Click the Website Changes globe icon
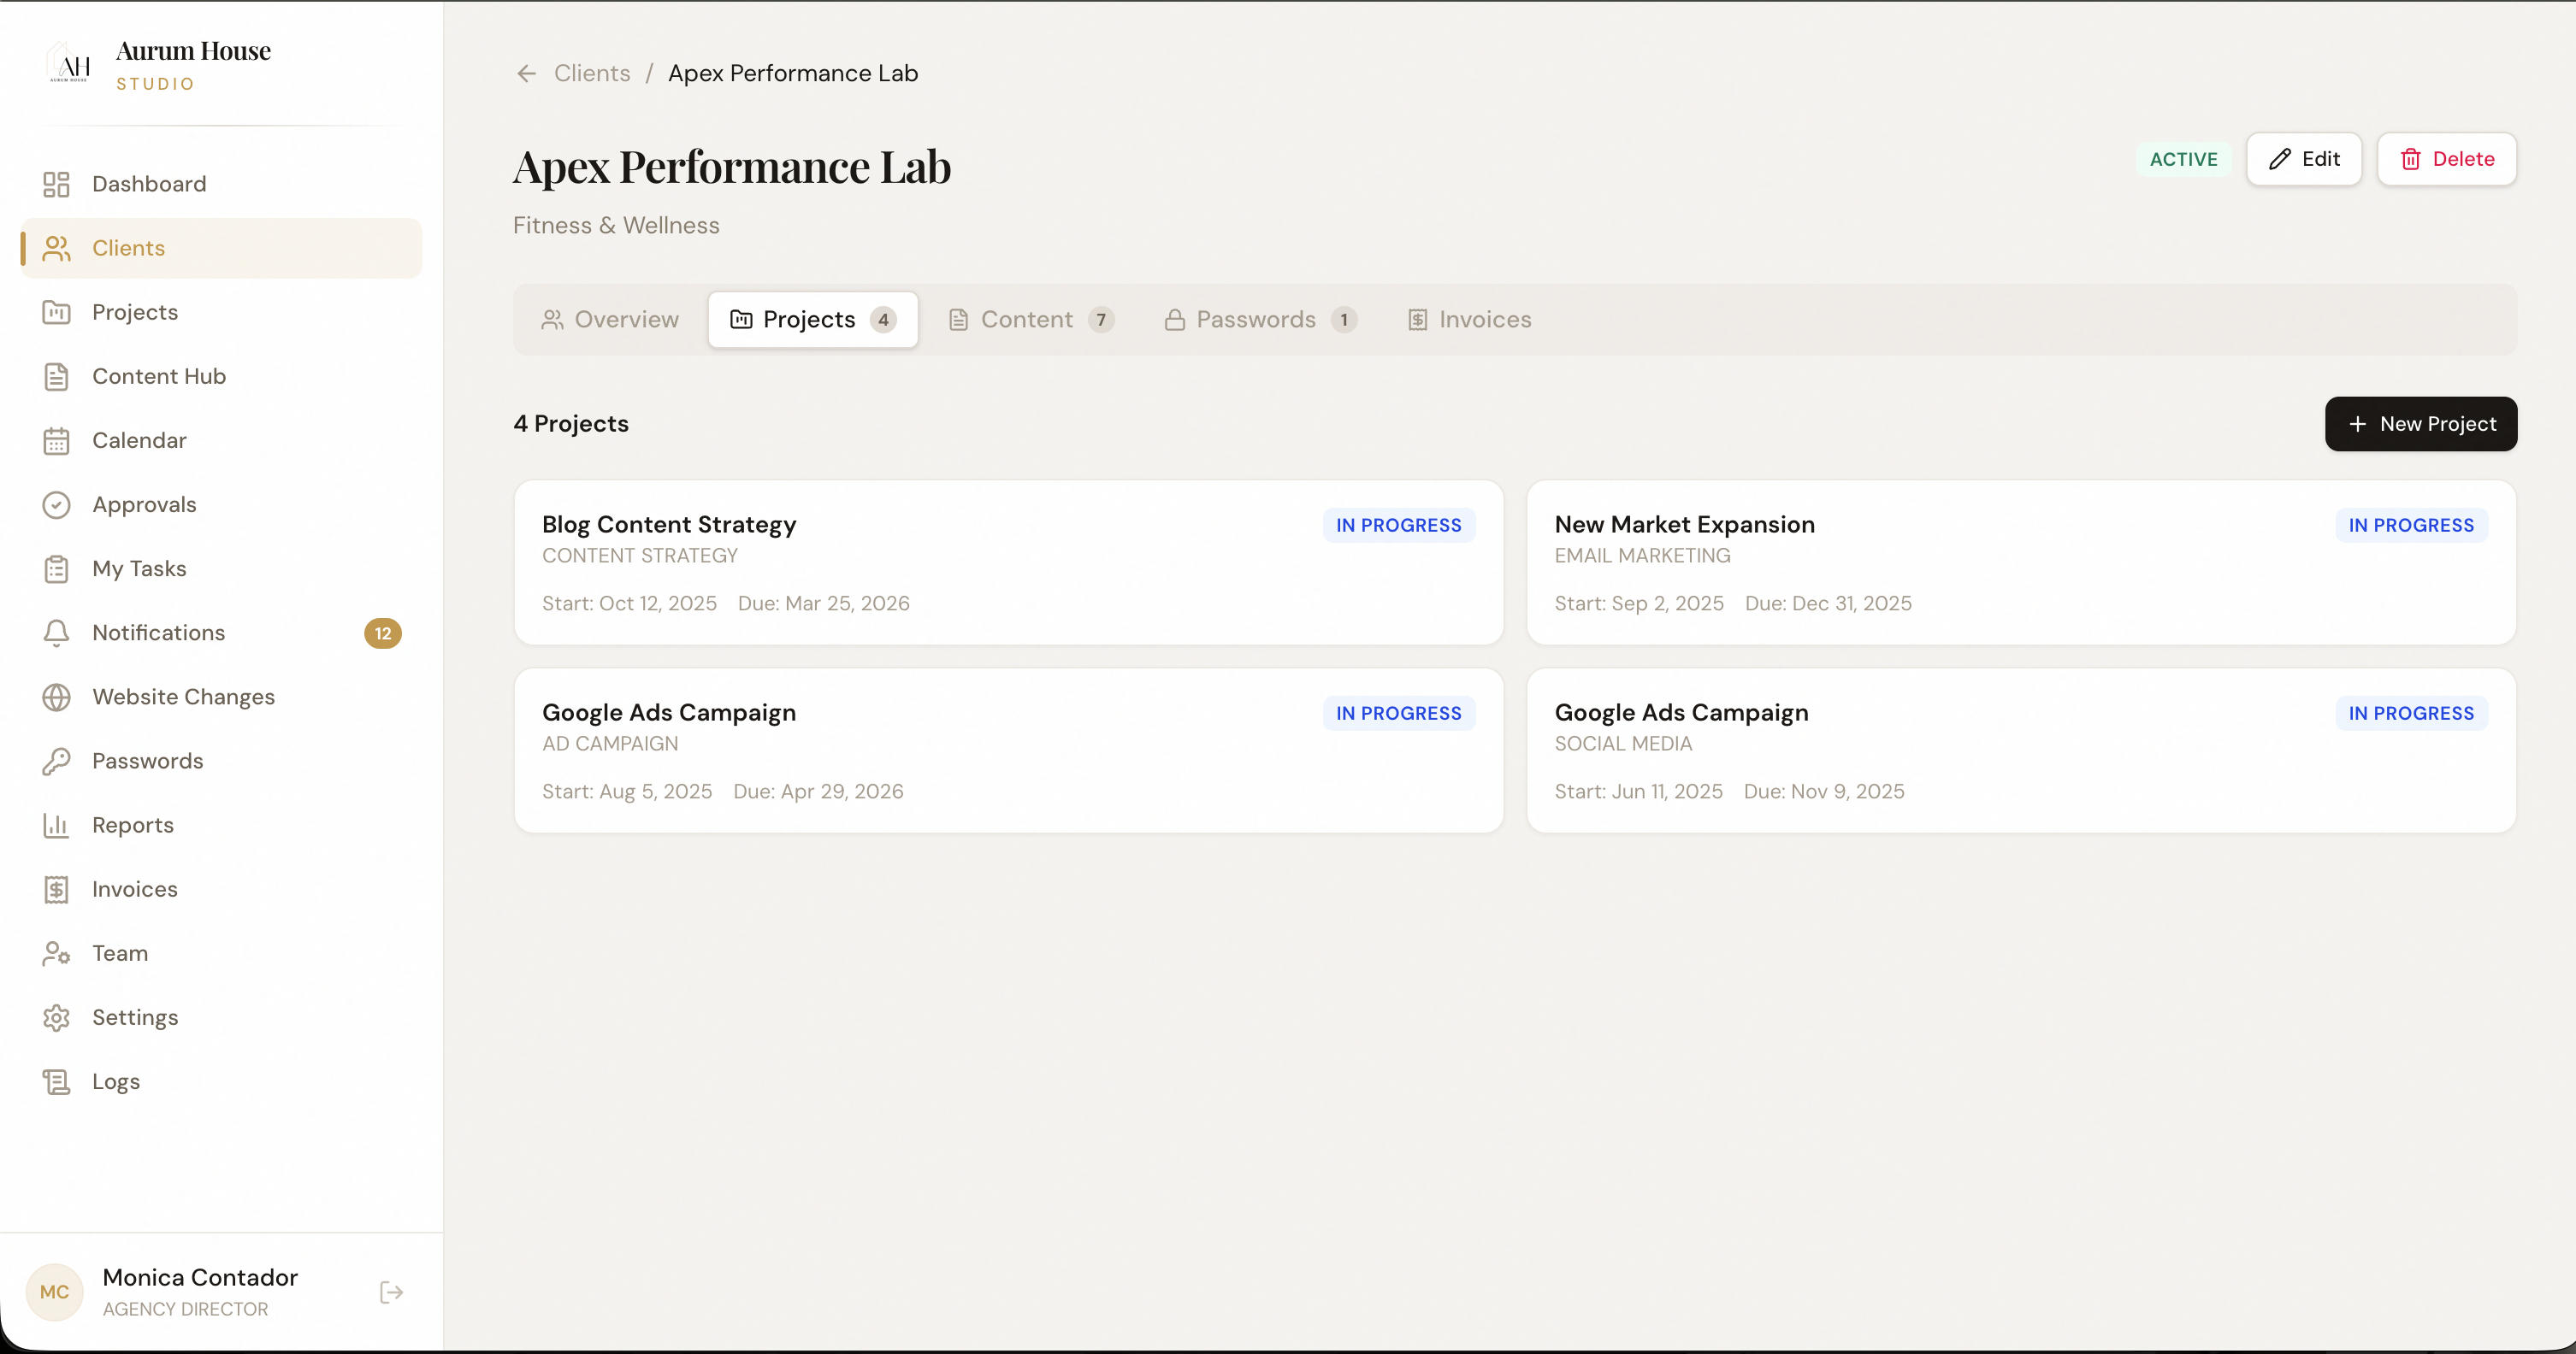 point(56,697)
